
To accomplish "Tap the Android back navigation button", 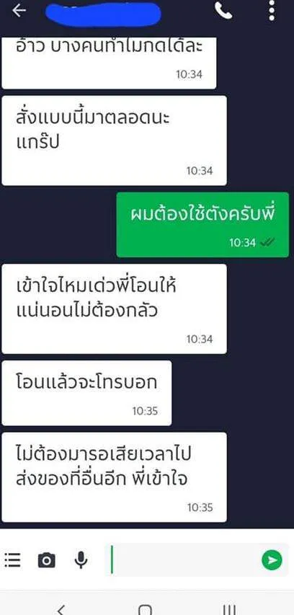I will click(x=61, y=609).
